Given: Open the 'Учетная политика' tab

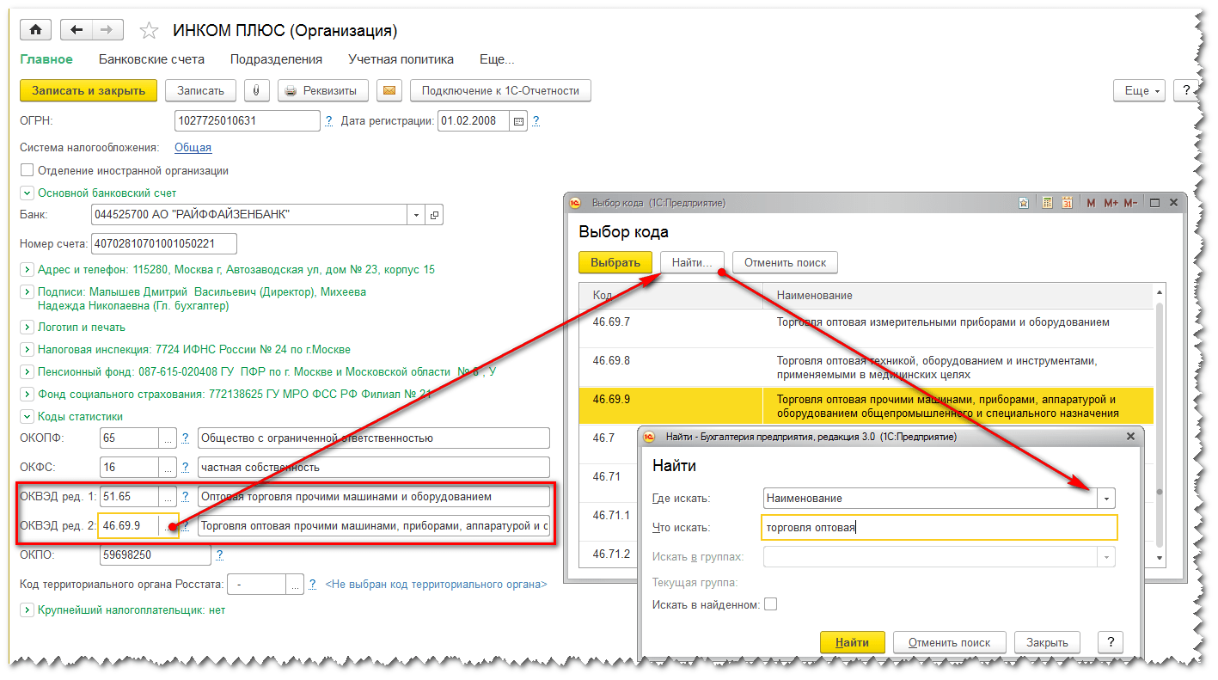Looking at the screenshot, I should pos(401,59).
